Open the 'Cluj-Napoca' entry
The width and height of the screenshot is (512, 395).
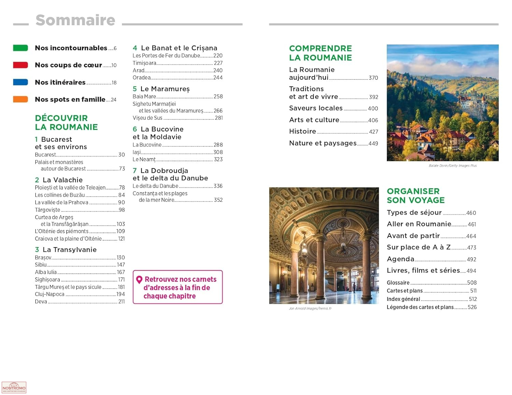pyautogui.click(x=80, y=294)
